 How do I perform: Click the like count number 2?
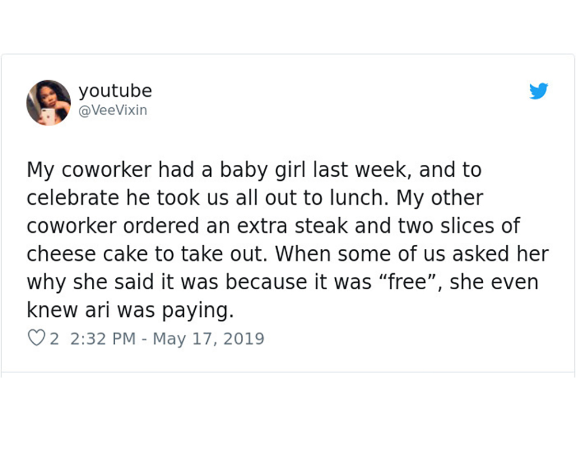(54, 338)
